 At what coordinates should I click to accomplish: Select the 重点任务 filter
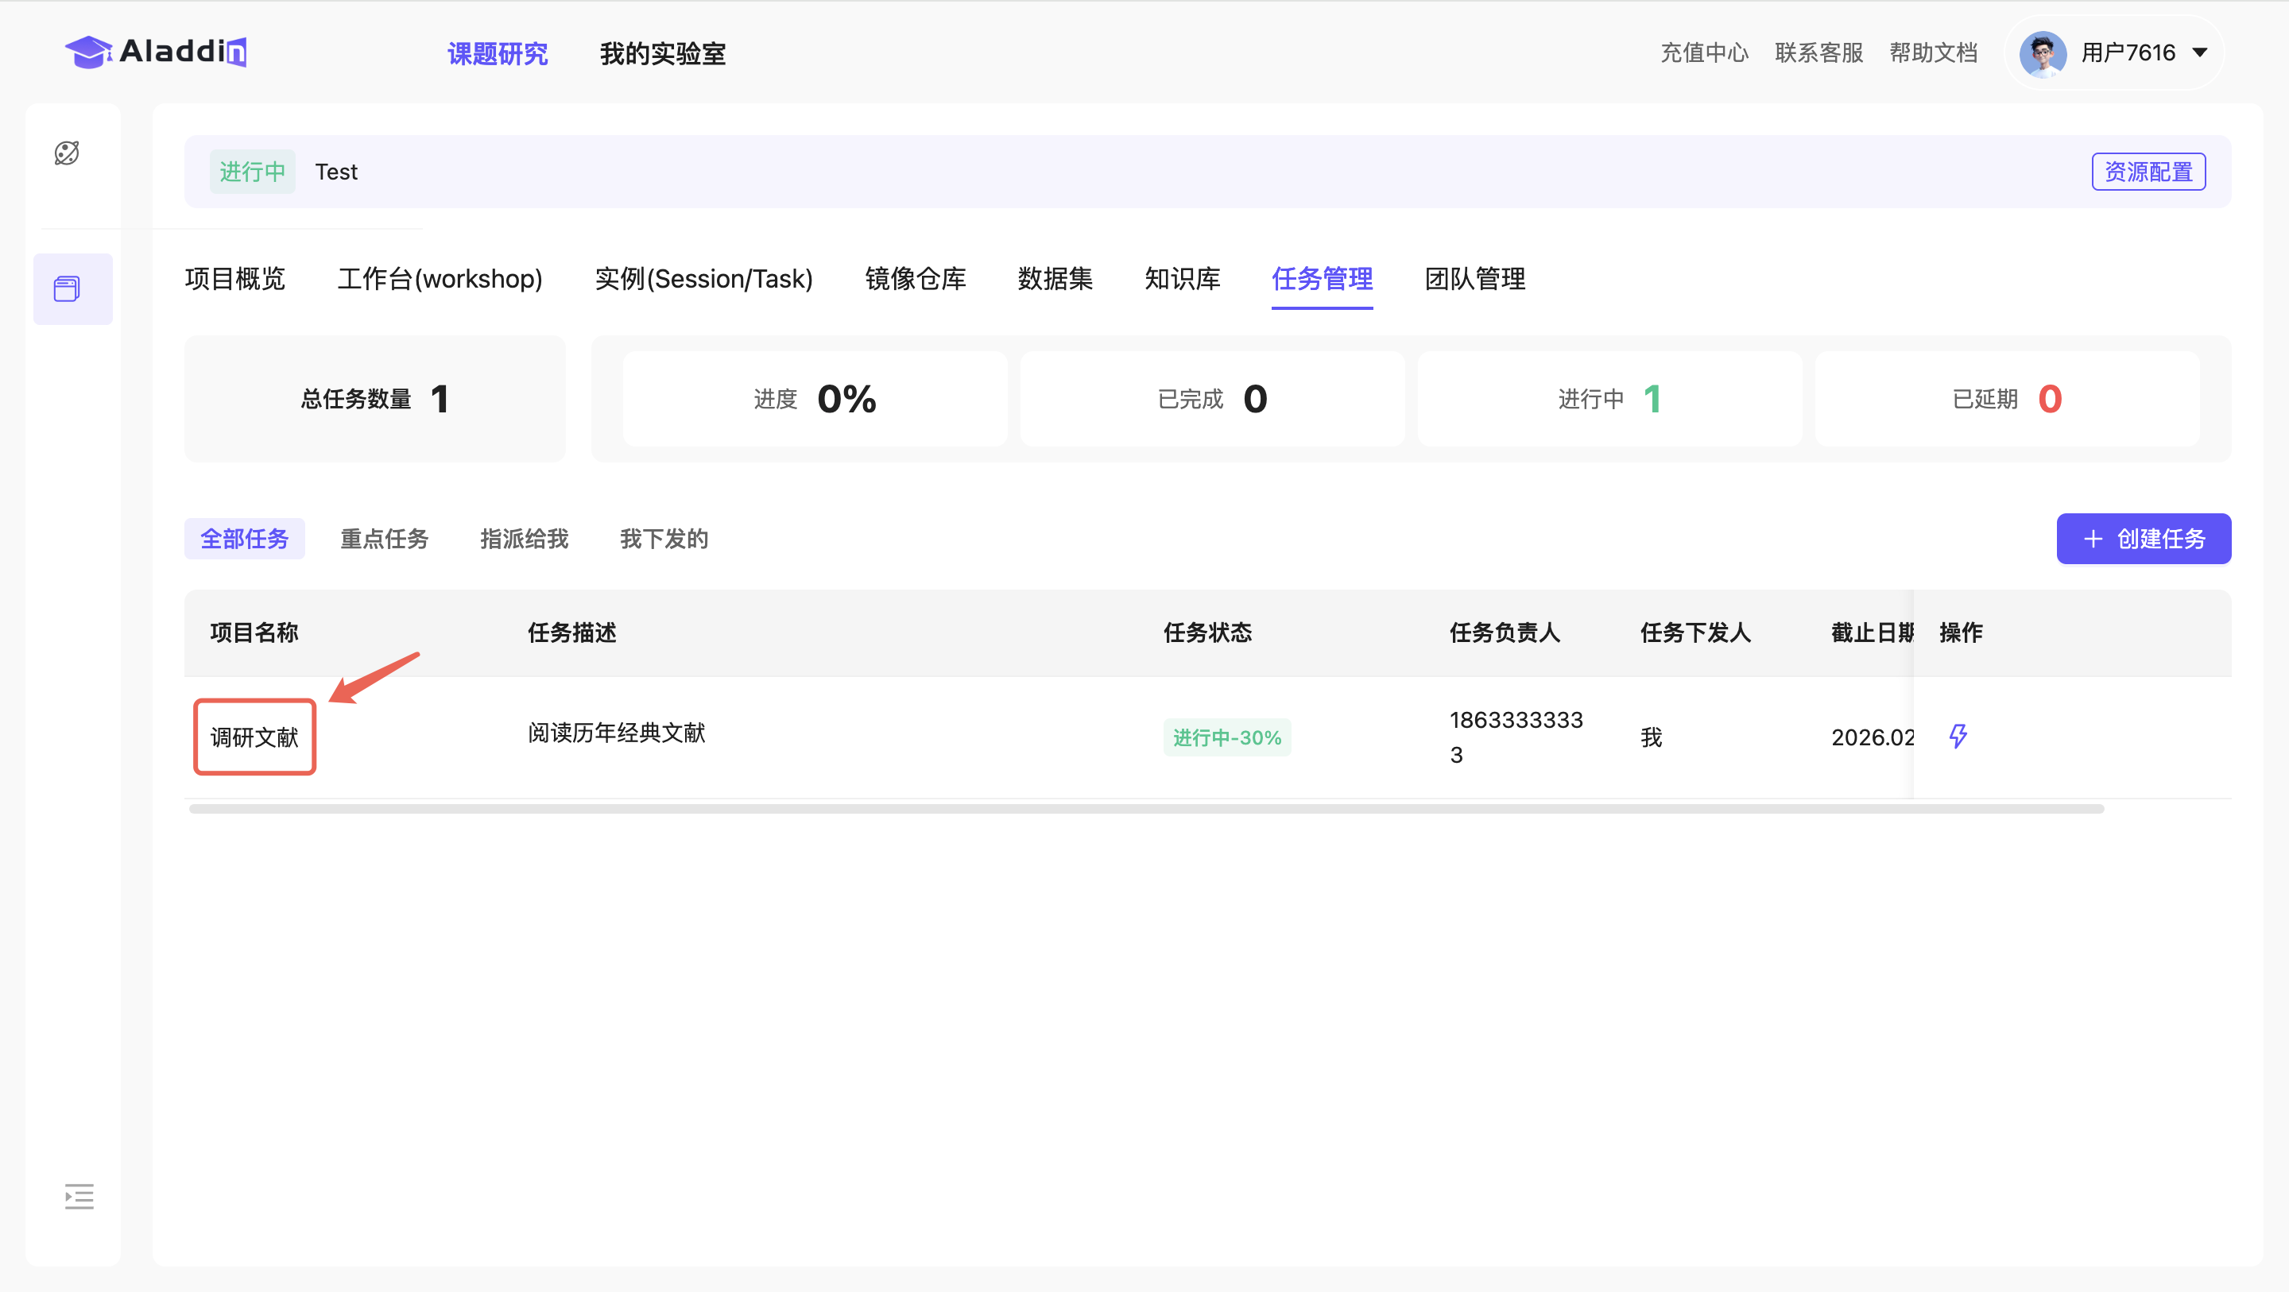pos(384,539)
